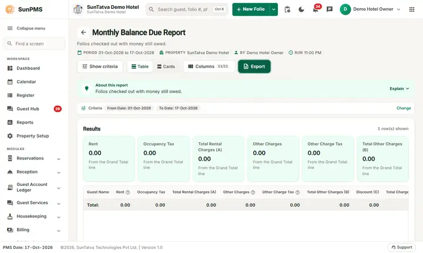Click the lightbulb About this report icon
The width and height of the screenshot is (423, 253).
click(86, 88)
